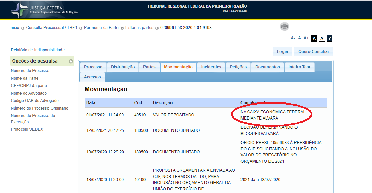Decrease font size with A- icon
Screen dimensions: 372x193
tap(293, 38)
